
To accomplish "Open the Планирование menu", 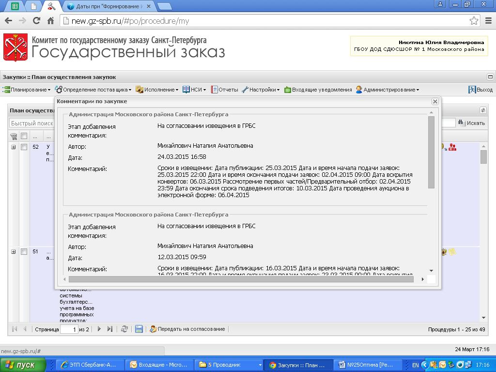I will [x=27, y=90].
